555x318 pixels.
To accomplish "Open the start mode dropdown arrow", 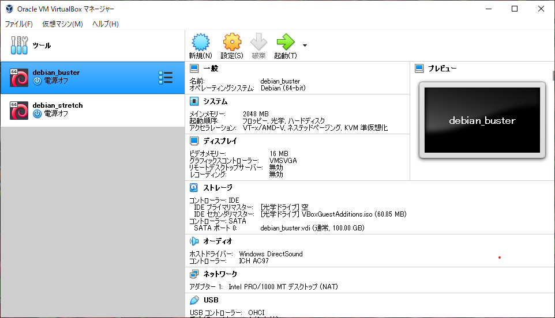I will pyautogui.click(x=305, y=46).
